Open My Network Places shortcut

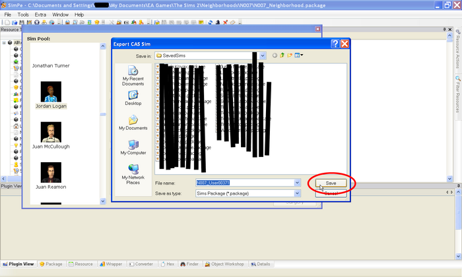point(133,174)
